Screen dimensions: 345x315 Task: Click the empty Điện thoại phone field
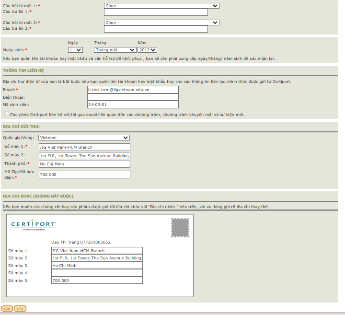(x=132, y=97)
